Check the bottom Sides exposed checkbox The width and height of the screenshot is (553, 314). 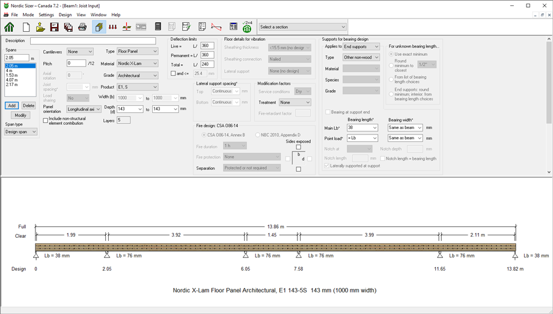[x=299, y=169]
